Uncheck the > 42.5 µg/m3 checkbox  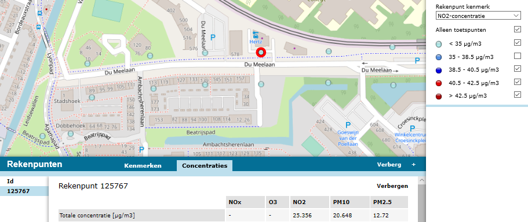click(x=518, y=95)
